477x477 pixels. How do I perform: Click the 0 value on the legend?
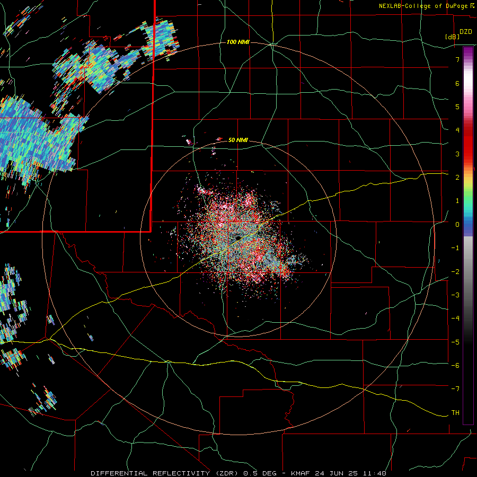point(457,225)
